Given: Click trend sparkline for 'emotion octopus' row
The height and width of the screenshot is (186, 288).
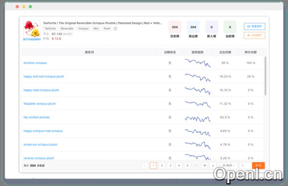Looking at the screenshot, I should (x=197, y=63).
